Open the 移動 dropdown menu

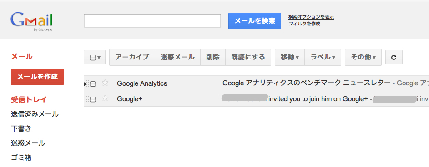click(x=289, y=57)
